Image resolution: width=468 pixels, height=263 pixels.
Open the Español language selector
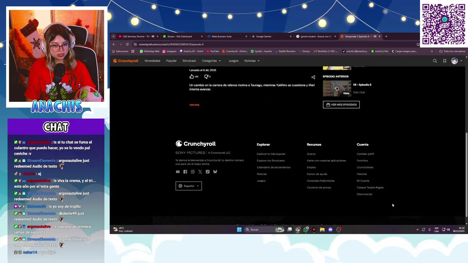pyautogui.click(x=189, y=186)
